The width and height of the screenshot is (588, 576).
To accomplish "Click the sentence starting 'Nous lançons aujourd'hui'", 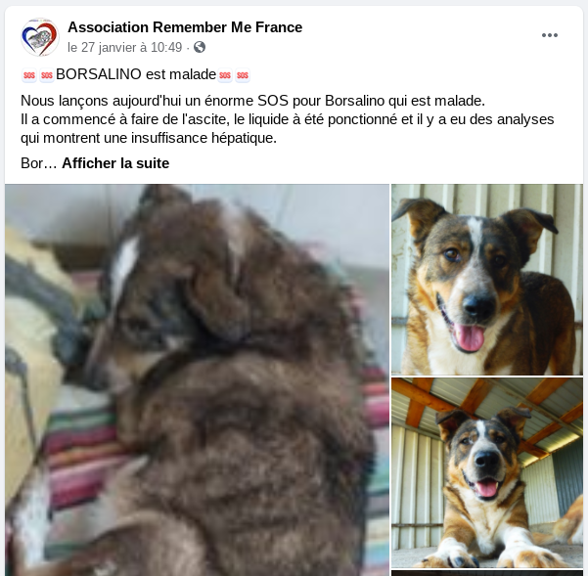I will pyautogui.click(x=252, y=101).
